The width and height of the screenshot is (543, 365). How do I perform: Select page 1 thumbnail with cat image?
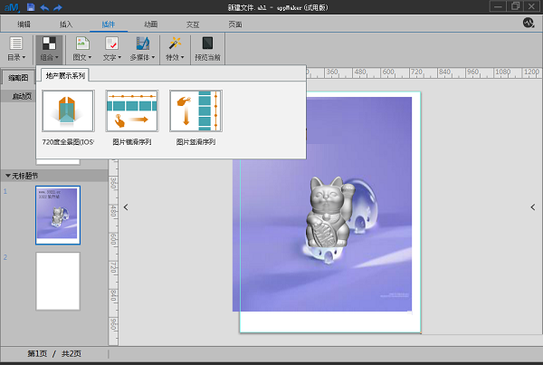58,215
